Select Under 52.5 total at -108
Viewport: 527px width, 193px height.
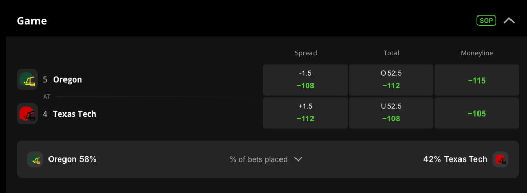(x=391, y=113)
